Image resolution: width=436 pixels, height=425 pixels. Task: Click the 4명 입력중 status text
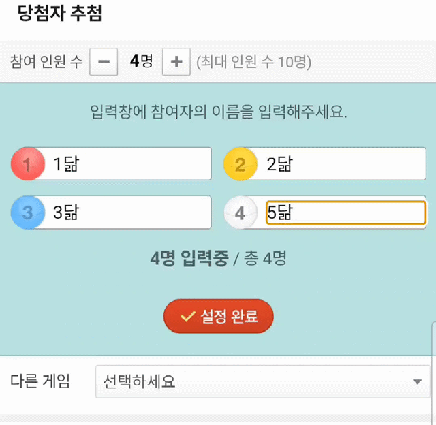189,259
